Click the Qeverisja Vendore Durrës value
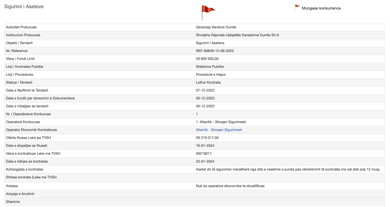The image size is (390, 207). 216,27
